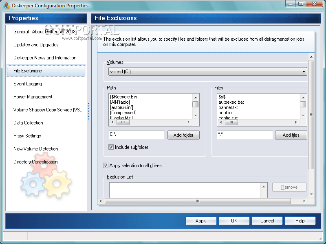Click the main panel horizontal scrollbar thumb
326x244 pixels.
[x=198, y=201]
